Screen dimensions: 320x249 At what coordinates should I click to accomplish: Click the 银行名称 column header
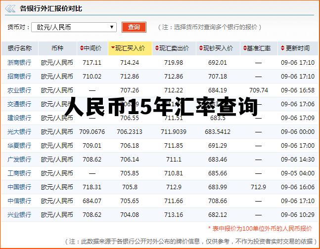(x=20, y=48)
